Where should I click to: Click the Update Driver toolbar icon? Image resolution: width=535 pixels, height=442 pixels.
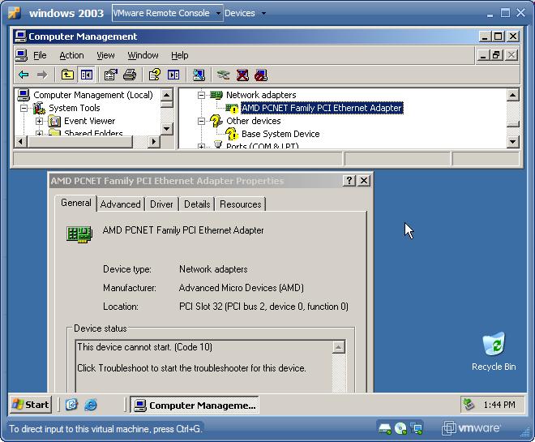(x=223, y=75)
